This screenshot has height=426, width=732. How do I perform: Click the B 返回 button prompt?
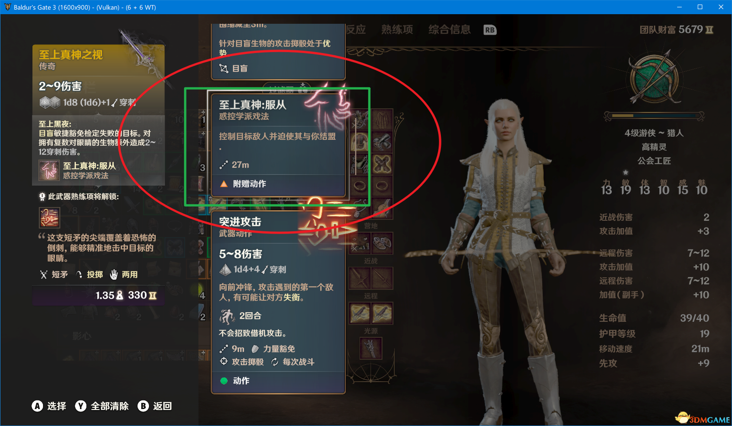point(155,406)
